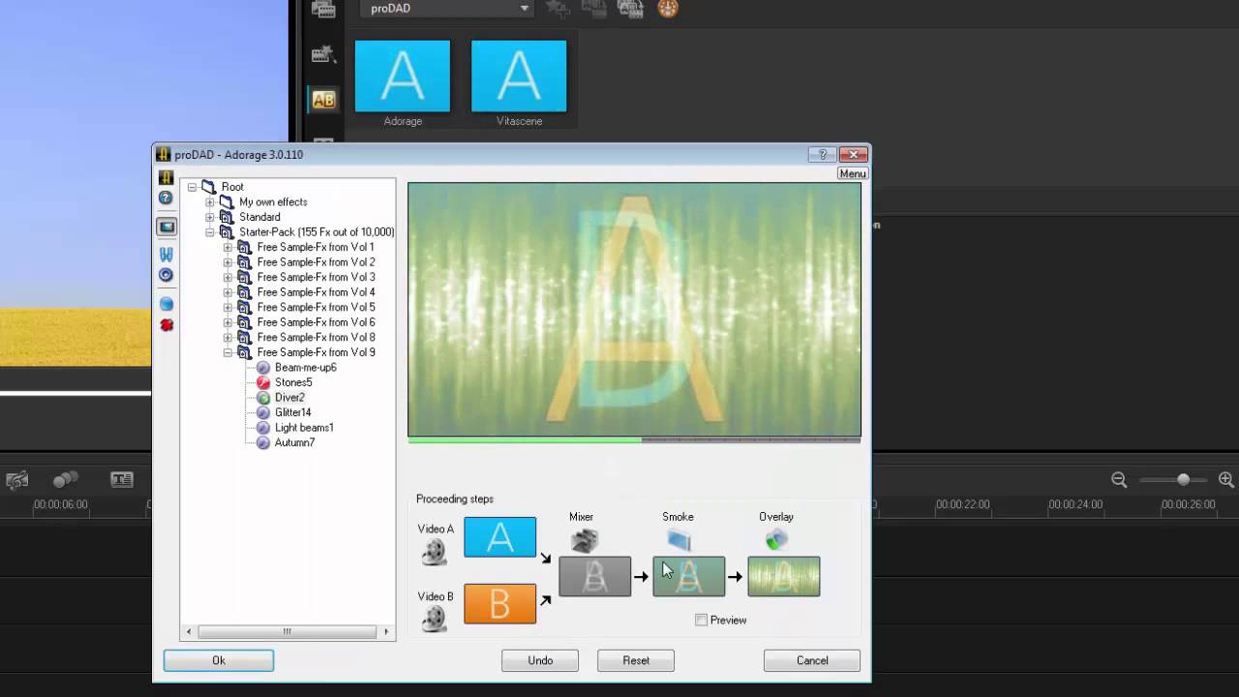Expand the My own effects node
The image size is (1239, 697).
pos(209,202)
